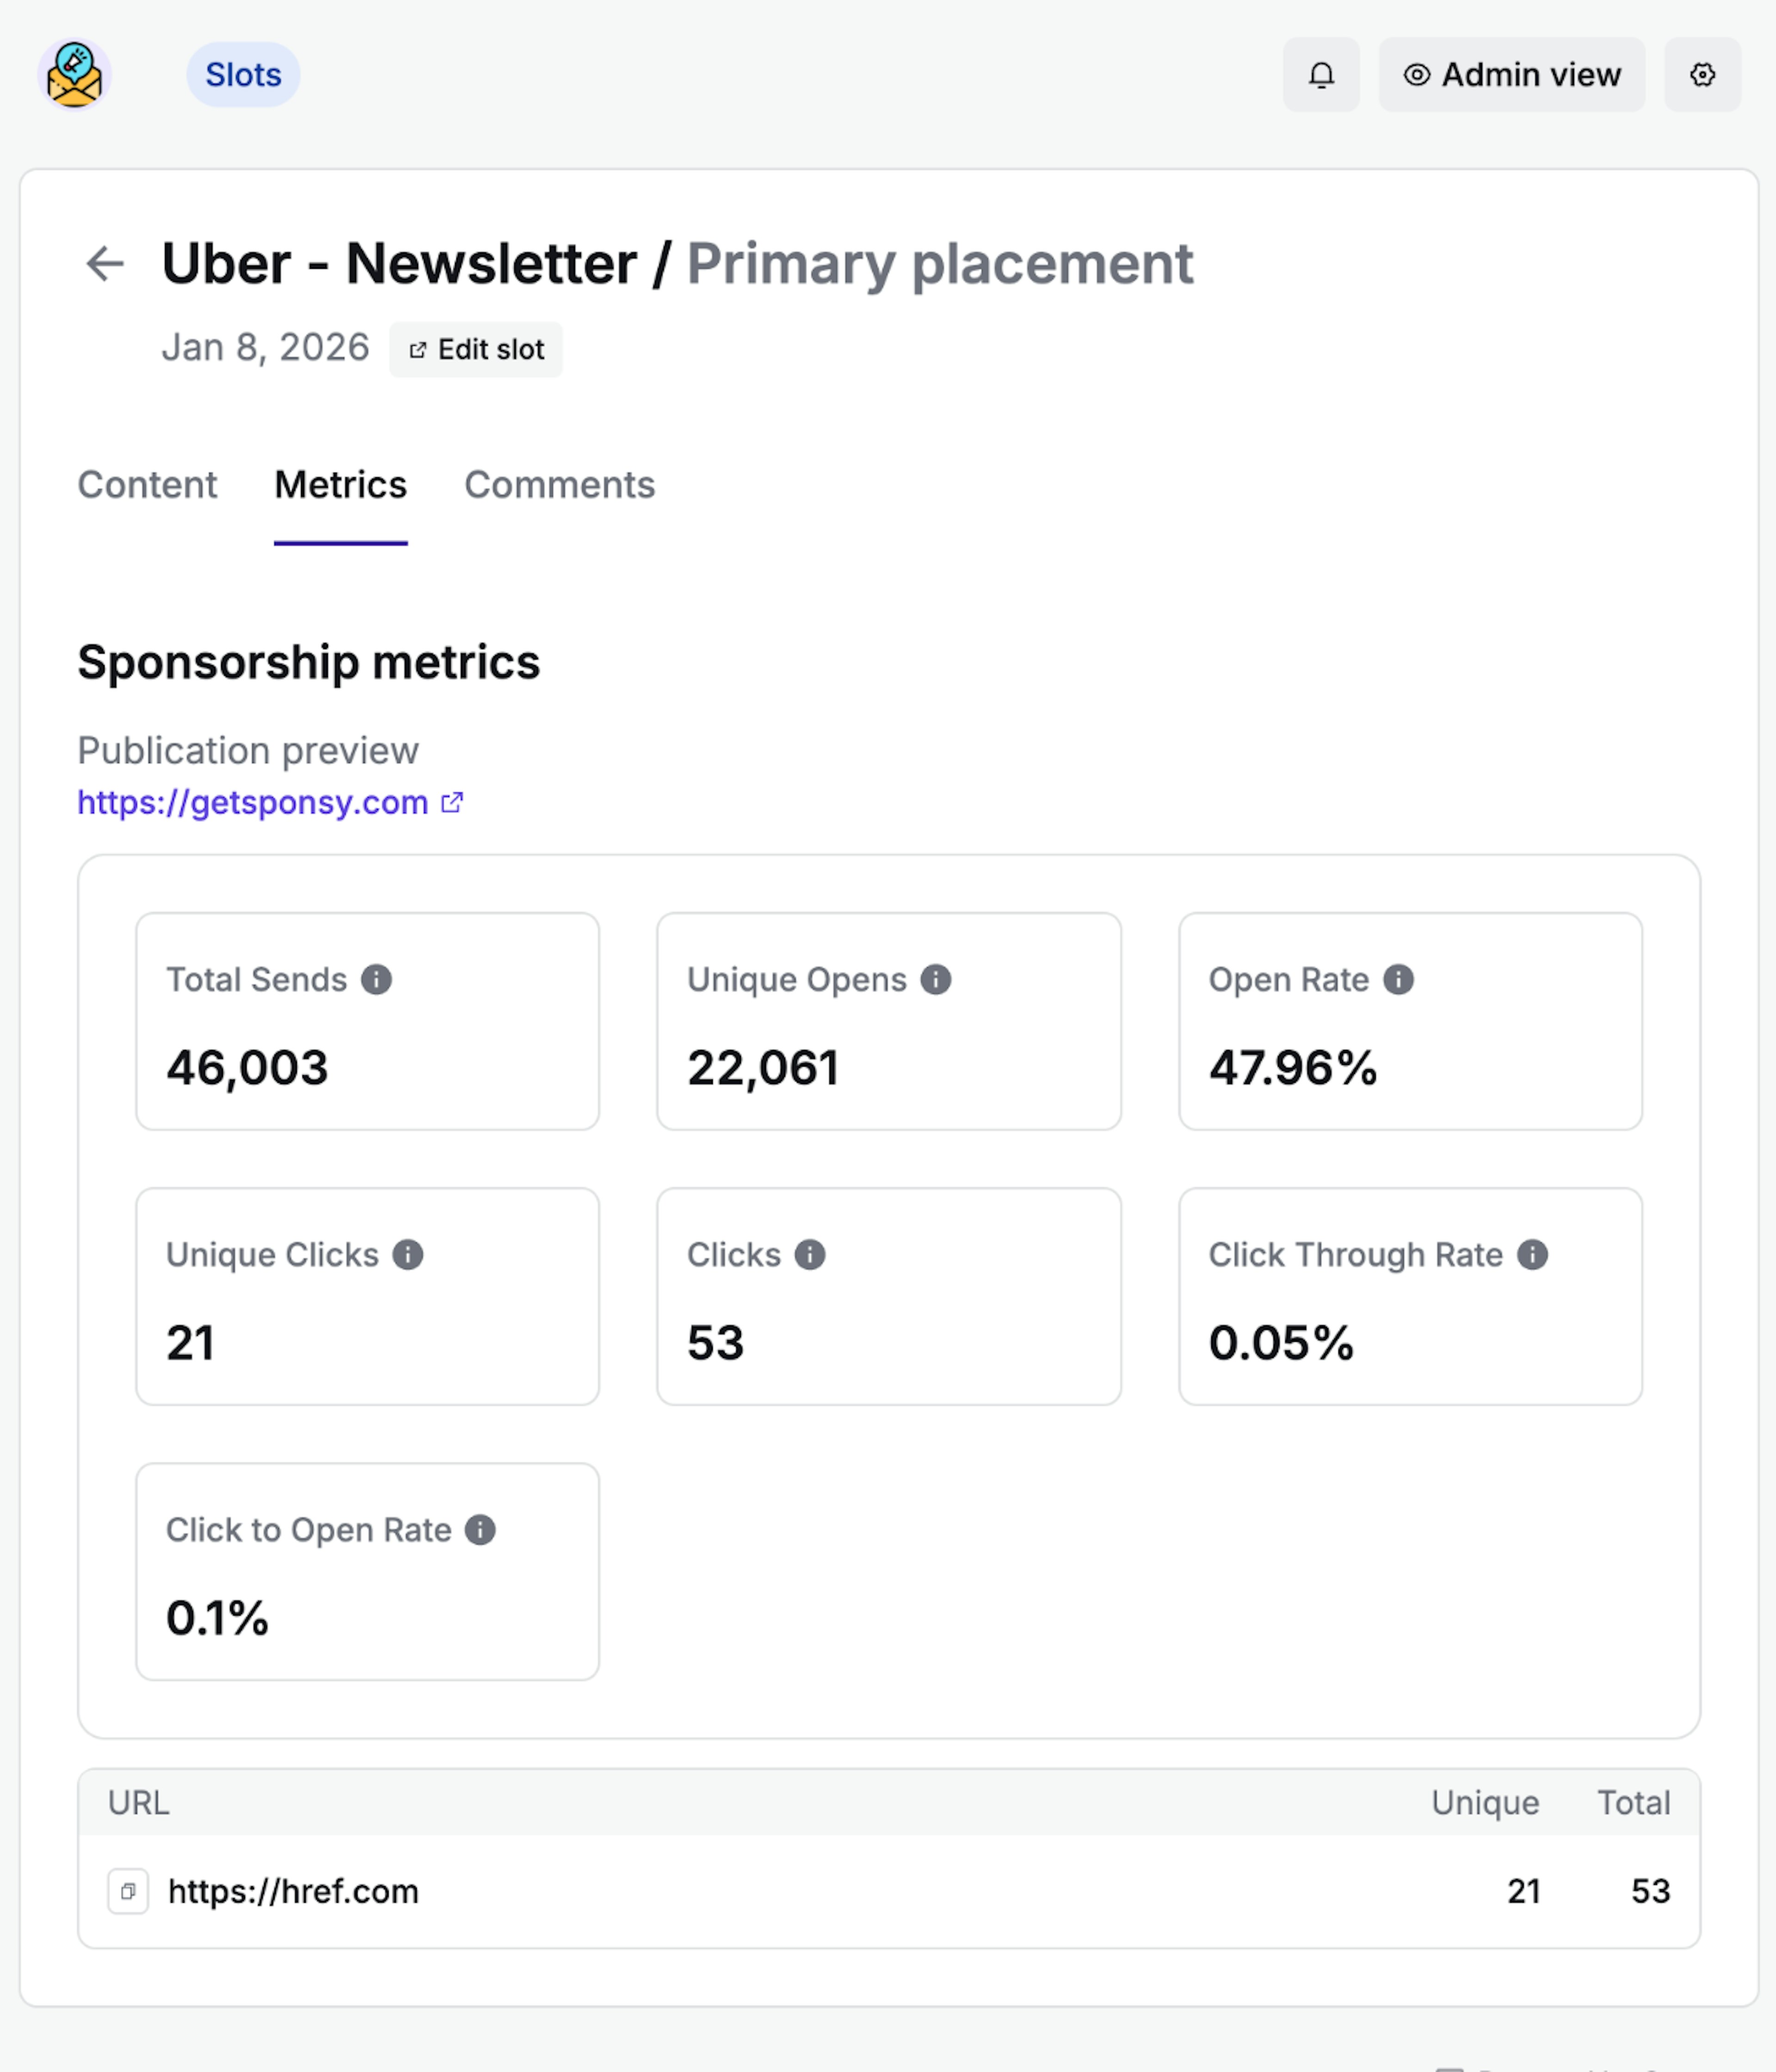1776x2072 pixels.
Task: Show info for Clicks metric
Action: point(809,1254)
